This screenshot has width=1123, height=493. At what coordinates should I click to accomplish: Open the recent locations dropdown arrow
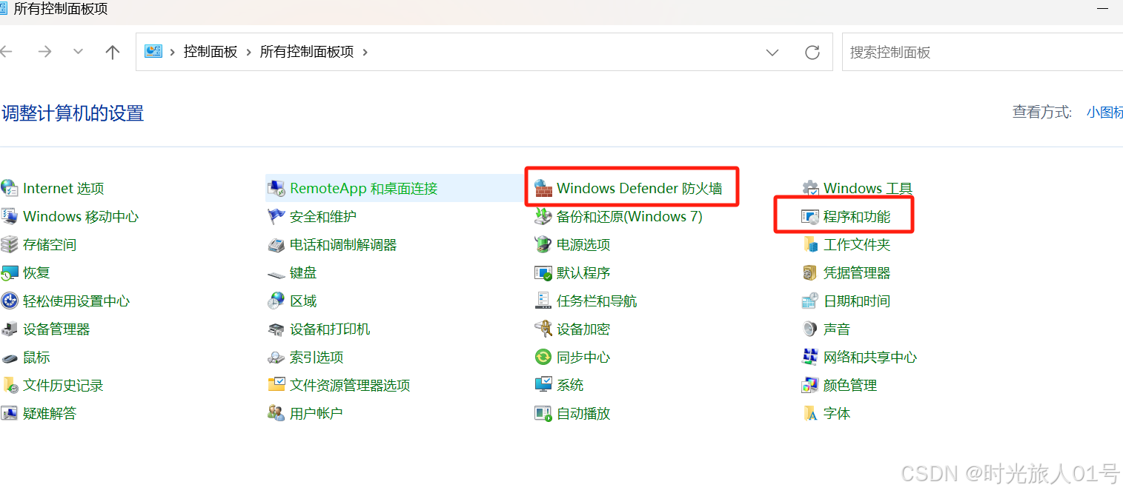coord(79,52)
